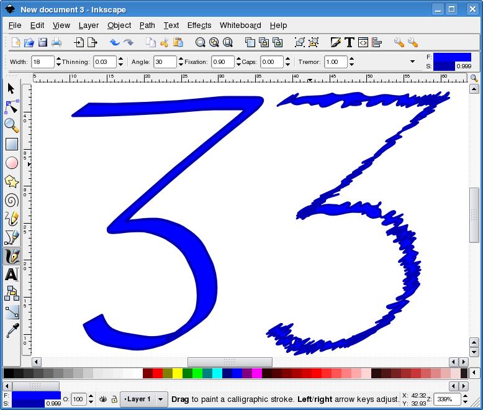This screenshot has height=410, width=483.
Task: Pick the yellow swatch in palette
Action: click(x=178, y=373)
